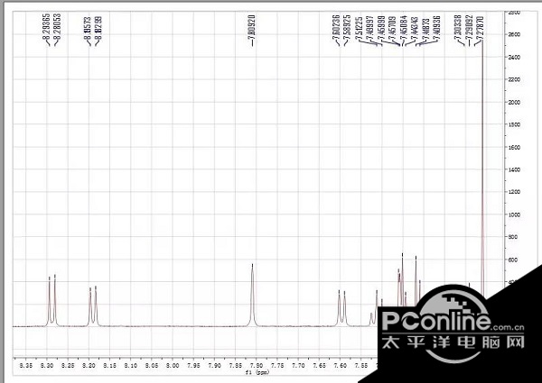Image resolution: width=542 pixels, height=383 pixels.
Task: Select the 7.40936 peak label
Action: pyautogui.click(x=436, y=29)
